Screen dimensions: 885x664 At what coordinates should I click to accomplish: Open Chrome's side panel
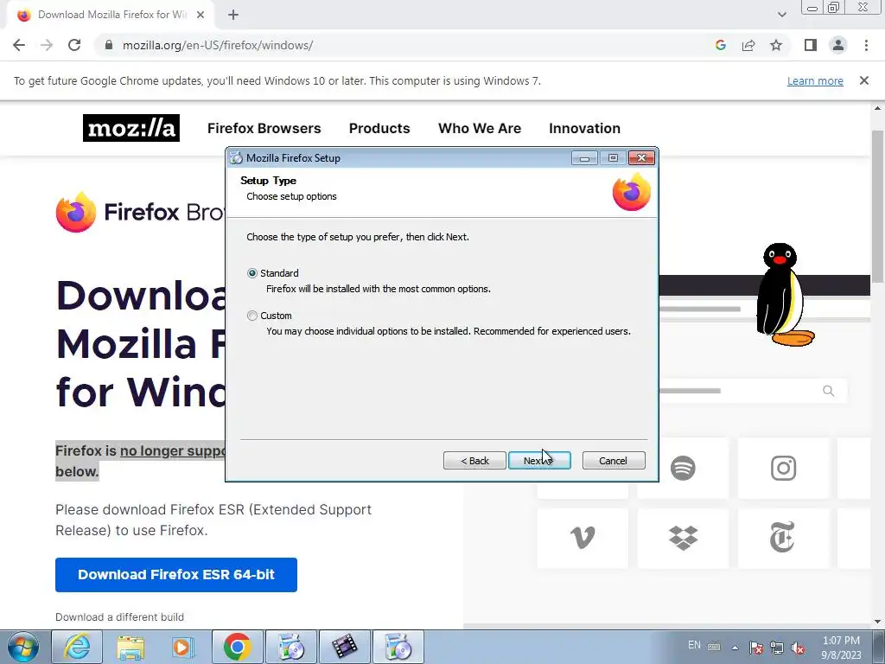[811, 45]
